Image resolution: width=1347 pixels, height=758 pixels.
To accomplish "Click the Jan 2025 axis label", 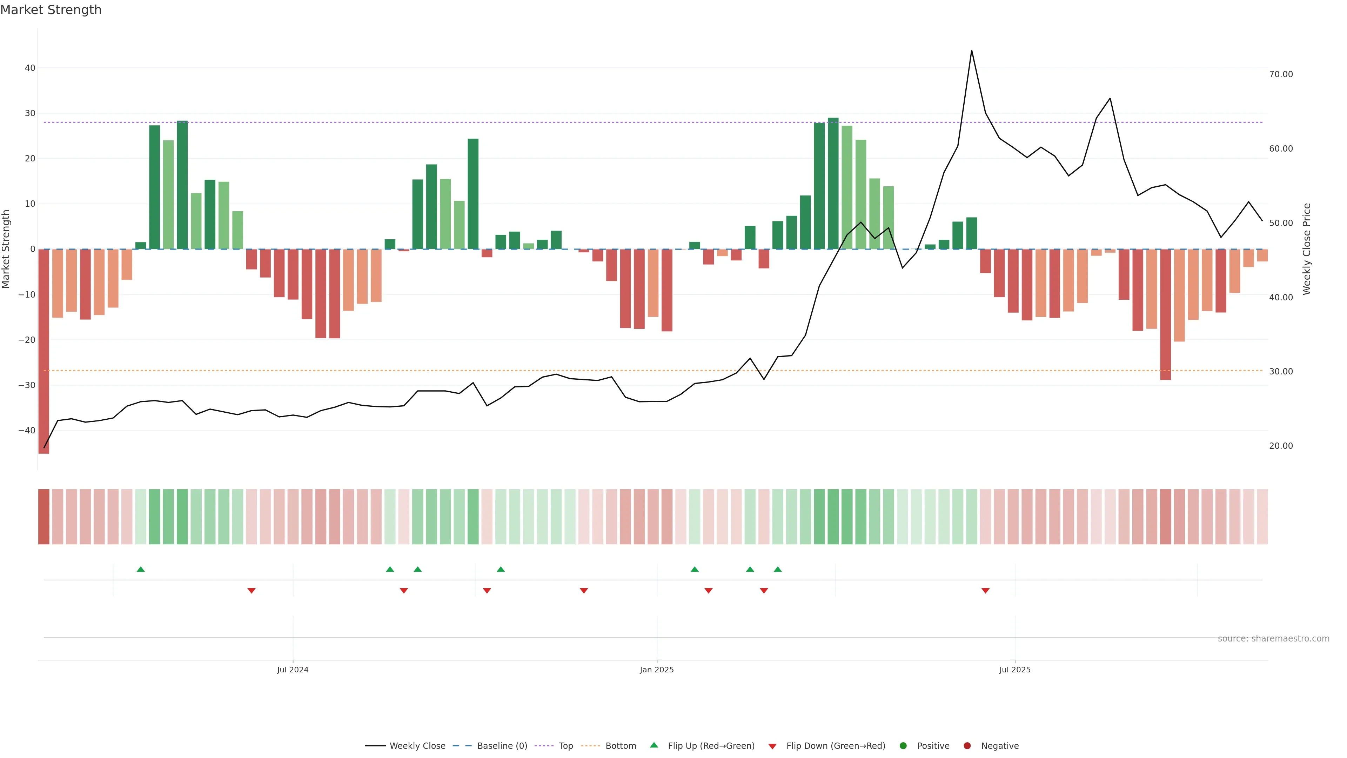I will (x=657, y=670).
